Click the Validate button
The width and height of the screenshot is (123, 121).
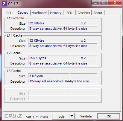[86, 116]
